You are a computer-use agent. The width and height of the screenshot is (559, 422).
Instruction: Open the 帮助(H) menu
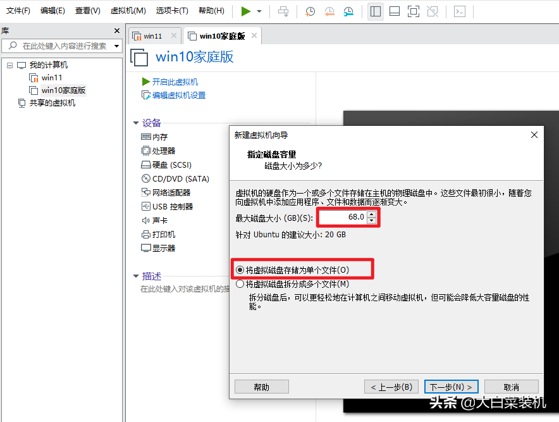(x=211, y=11)
